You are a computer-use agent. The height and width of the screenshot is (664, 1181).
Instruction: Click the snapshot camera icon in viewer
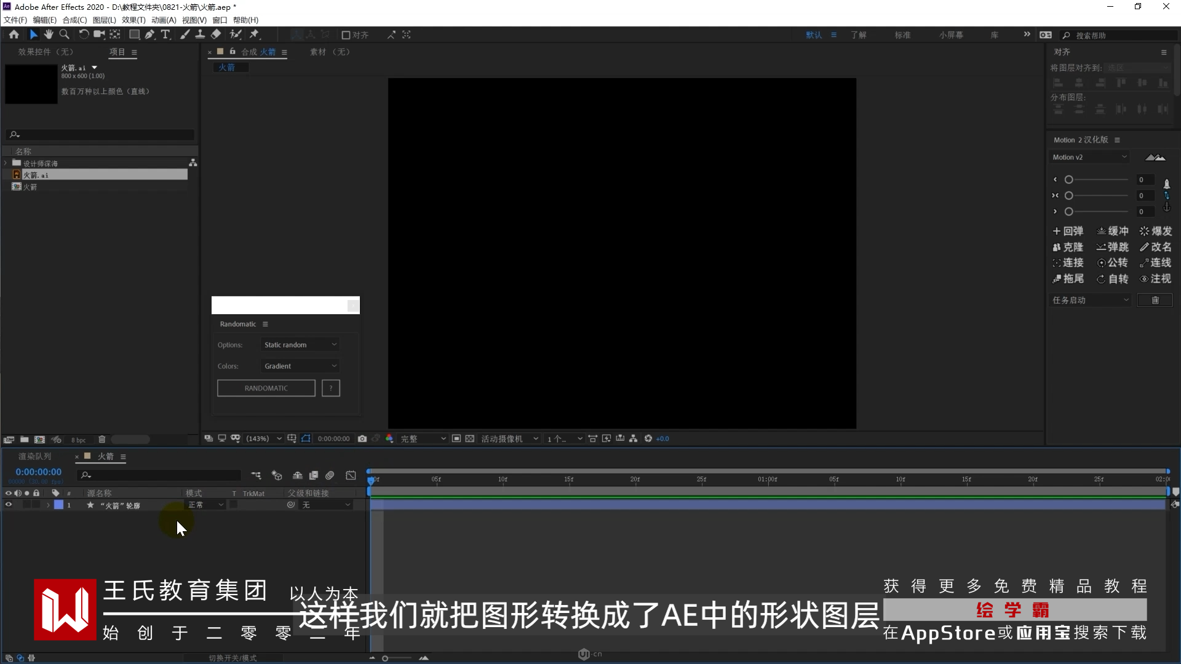click(362, 439)
